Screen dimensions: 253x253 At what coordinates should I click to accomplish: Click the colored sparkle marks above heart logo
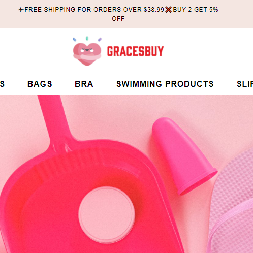coord(87,39)
